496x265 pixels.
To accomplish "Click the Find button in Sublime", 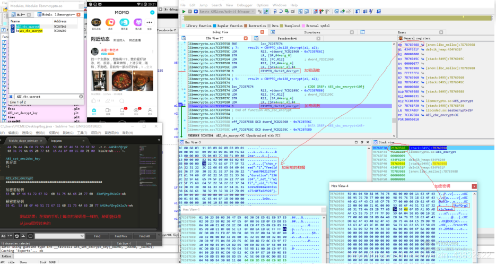I will coord(97,236).
